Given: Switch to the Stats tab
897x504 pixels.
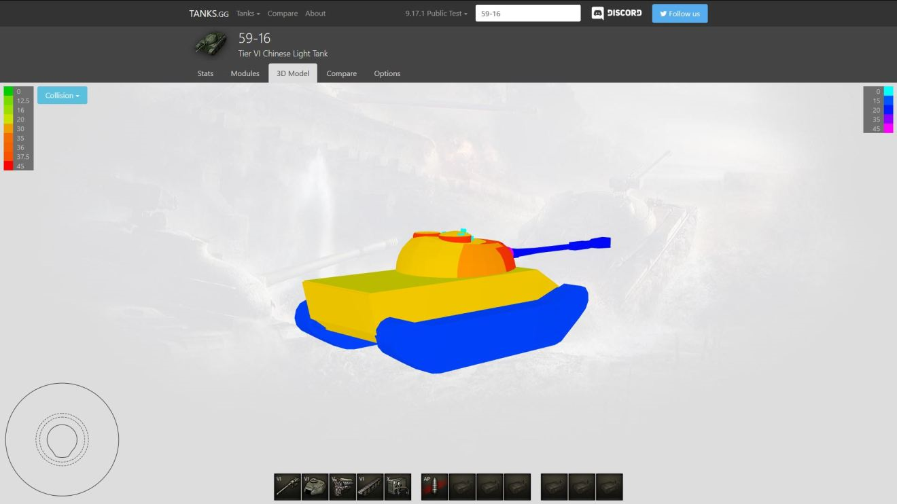Looking at the screenshot, I should 205,73.
